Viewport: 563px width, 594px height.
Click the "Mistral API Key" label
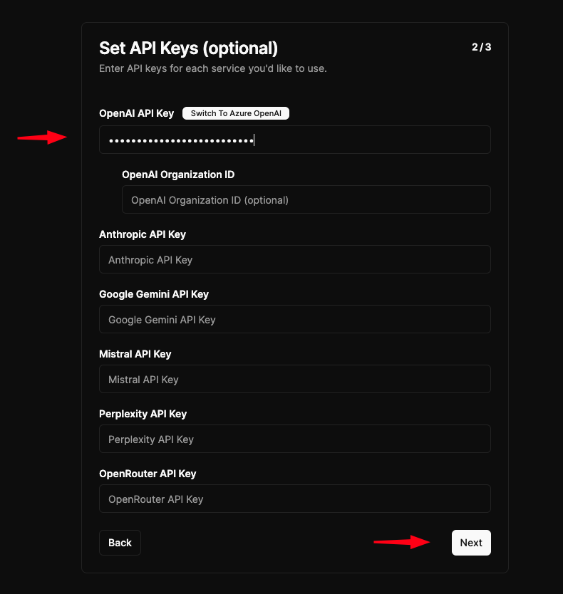click(x=135, y=354)
